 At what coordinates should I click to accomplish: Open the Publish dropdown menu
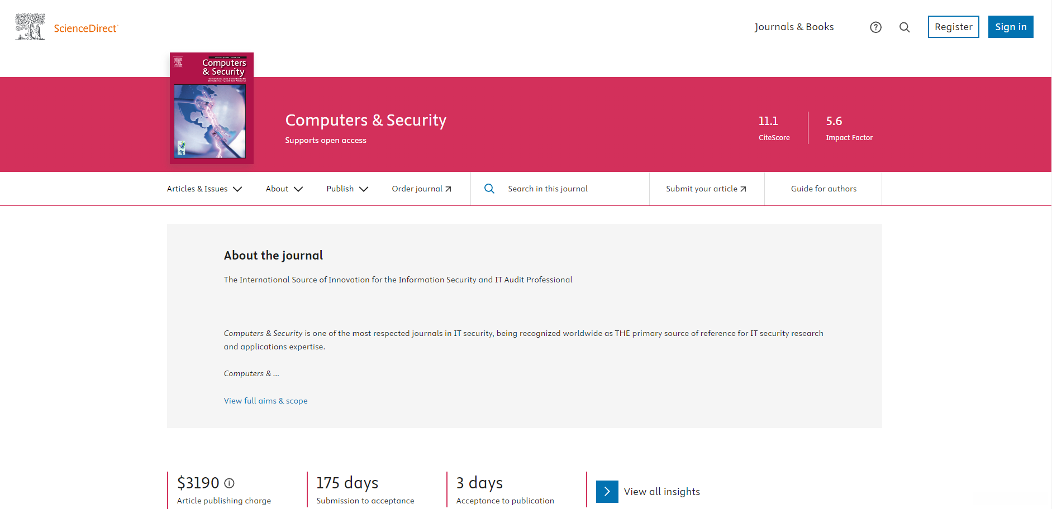coord(347,189)
